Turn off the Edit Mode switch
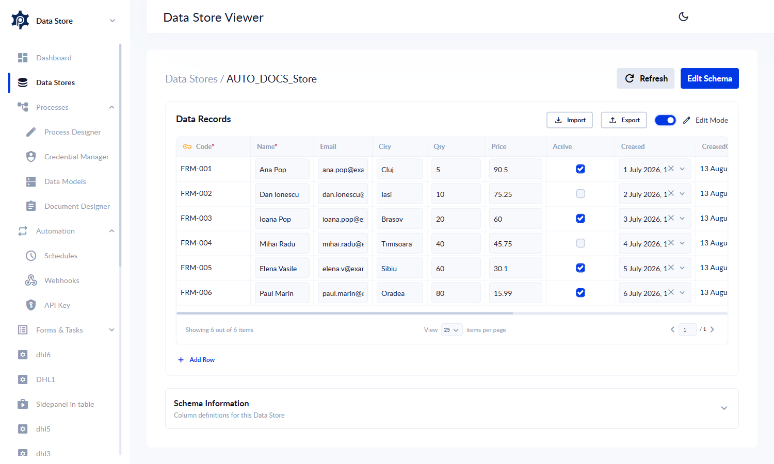 click(x=665, y=120)
